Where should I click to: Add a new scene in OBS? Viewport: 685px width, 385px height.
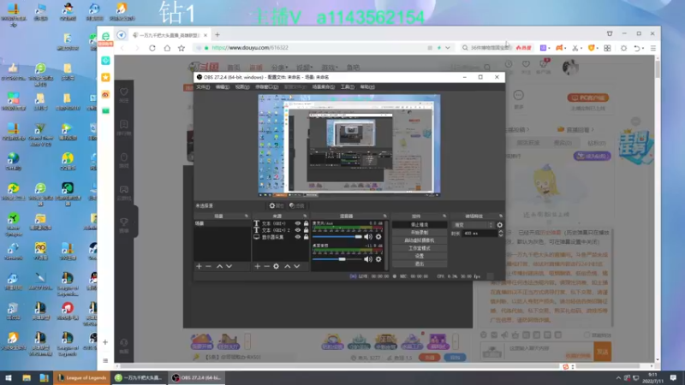click(x=199, y=266)
